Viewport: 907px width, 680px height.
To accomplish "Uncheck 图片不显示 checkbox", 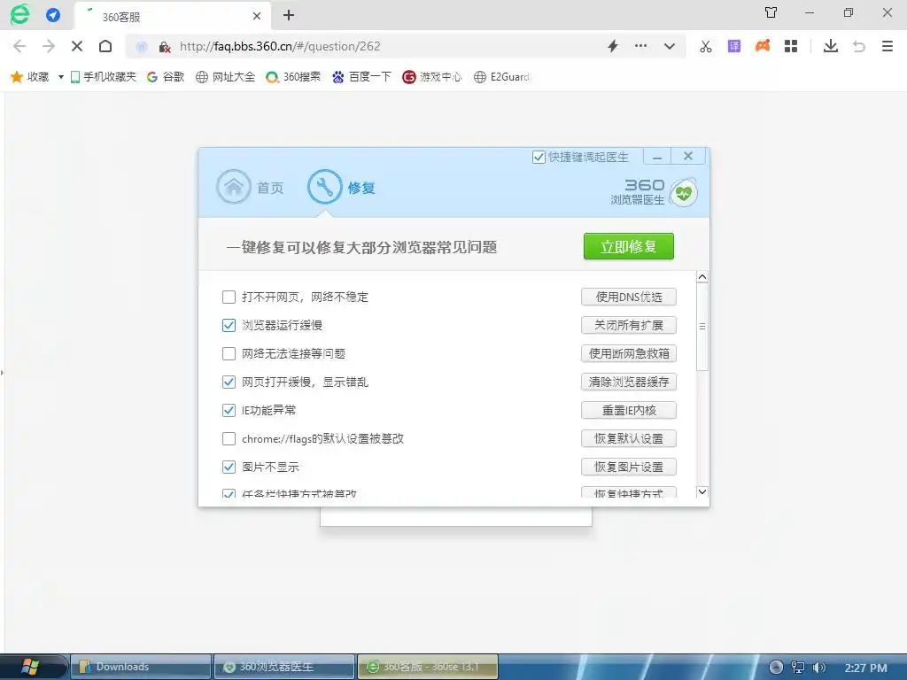I will pos(229,467).
